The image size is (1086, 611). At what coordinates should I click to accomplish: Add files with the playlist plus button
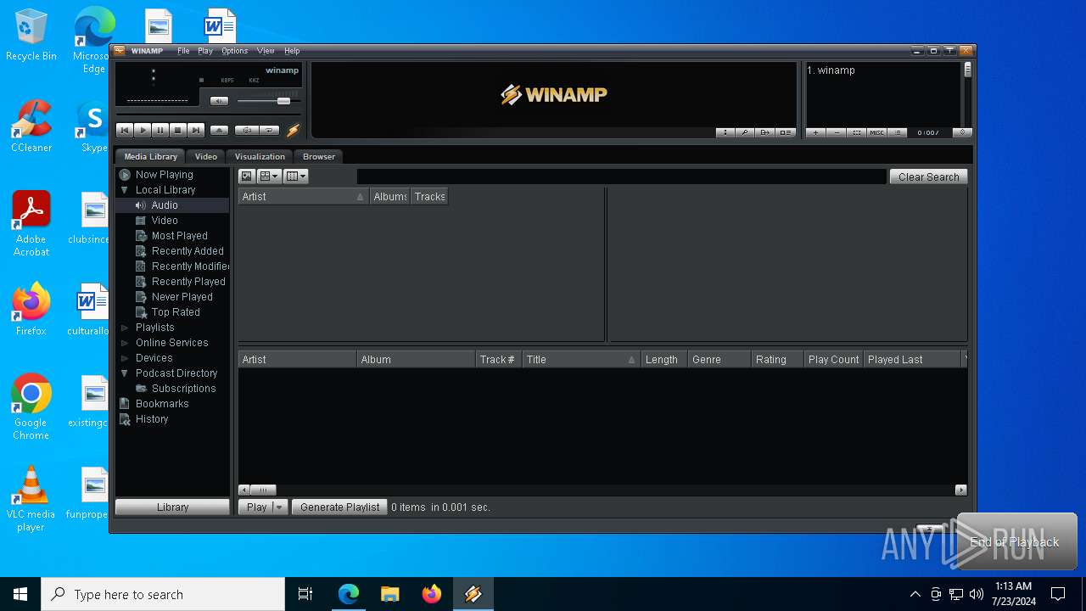[816, 132]
